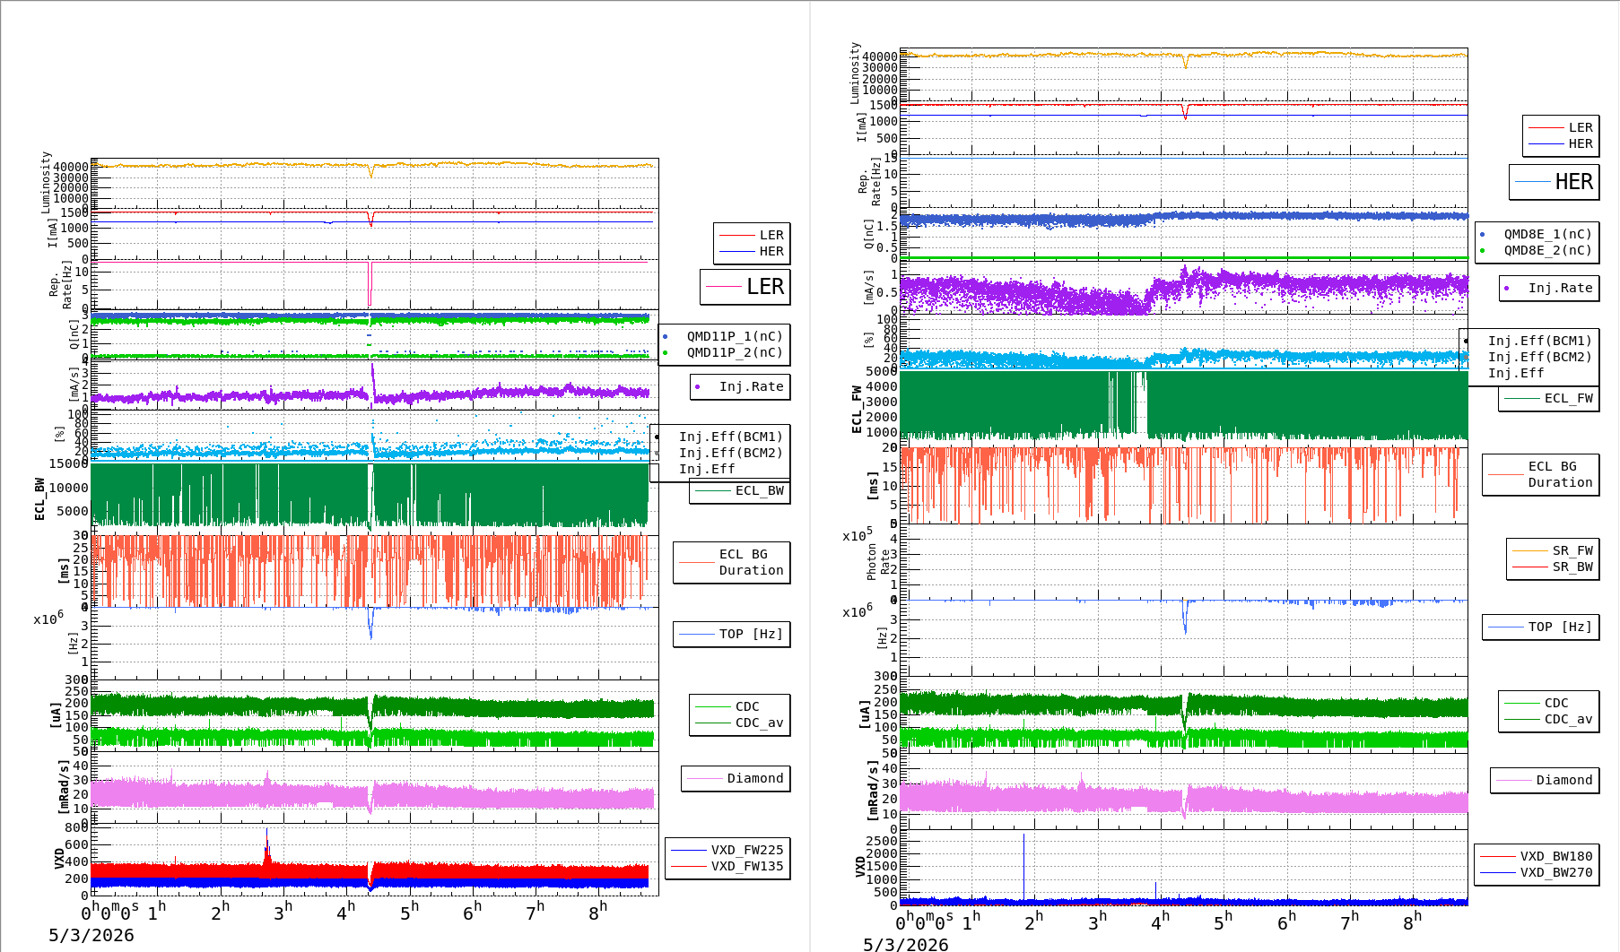Screen dimensions: 1620x952
Task: Click the ECL_FW vertical axis title
Action: coord(857,409)
